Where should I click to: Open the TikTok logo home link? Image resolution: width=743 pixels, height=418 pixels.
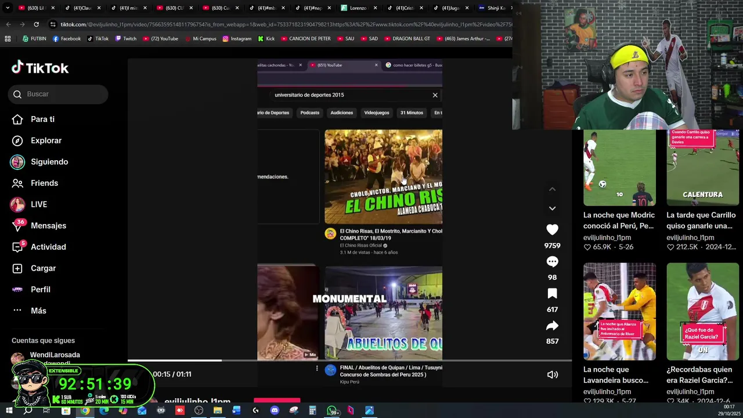(x=39, y=68)
